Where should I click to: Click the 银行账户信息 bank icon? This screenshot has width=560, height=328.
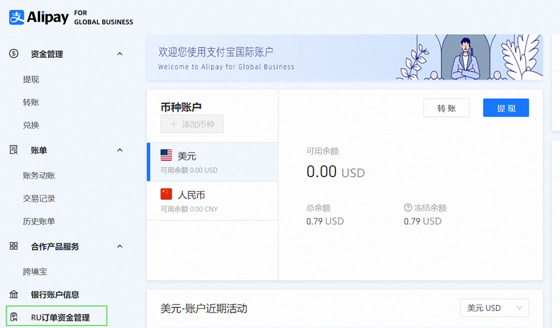pyautogui.click(x=14, y=294)
